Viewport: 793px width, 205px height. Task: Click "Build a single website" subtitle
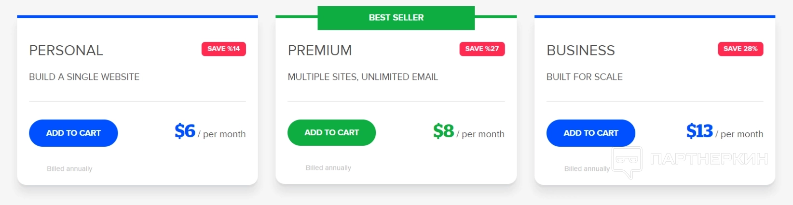coord(84,77)
